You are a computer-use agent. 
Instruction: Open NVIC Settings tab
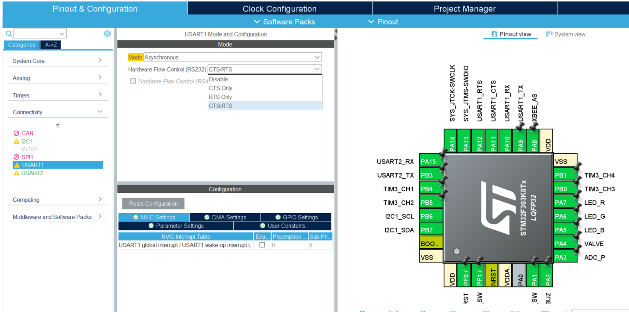pyautogui.click(x=154, y=217)
